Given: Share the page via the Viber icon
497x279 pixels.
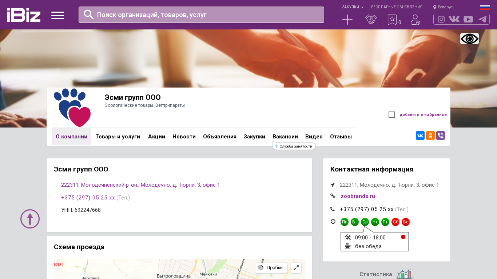Looking at the screenshot, I should pos(441,136).
